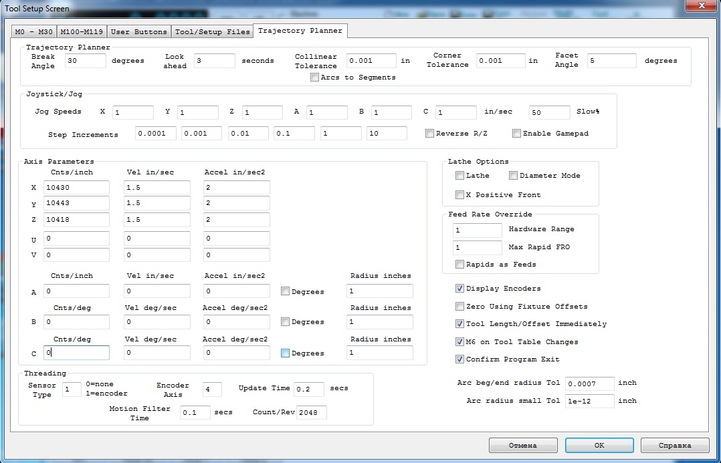Enable the Arcs to Segments checkbox
The height and width of the screenshot is (463, 721).
click(315, 78)
